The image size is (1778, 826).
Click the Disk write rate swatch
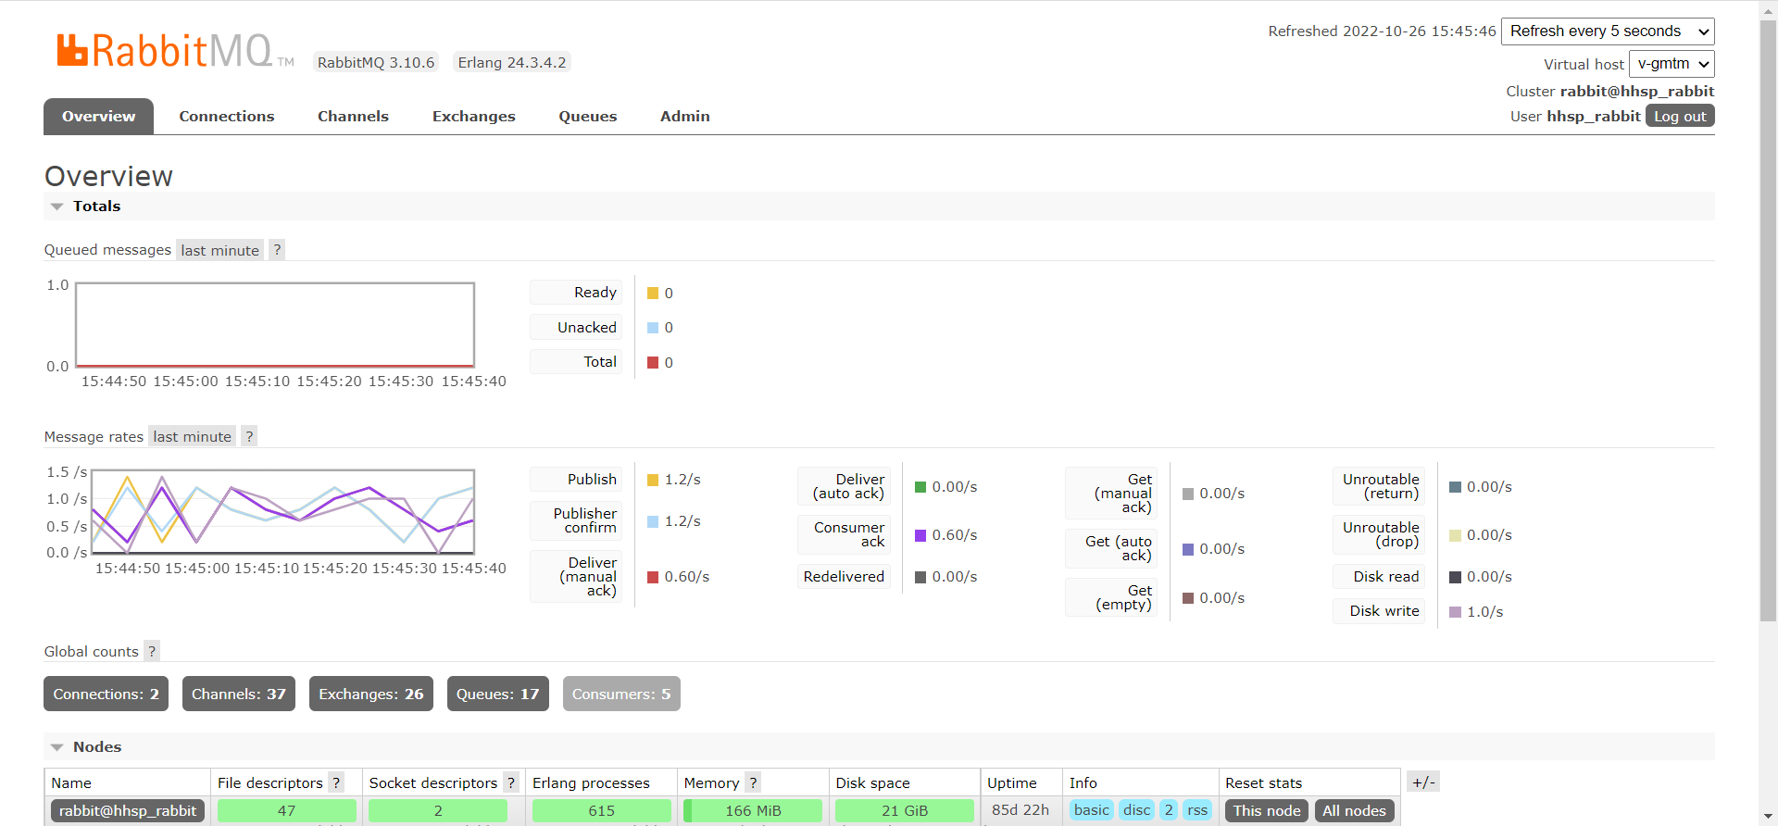click(x=1455, y=612)
